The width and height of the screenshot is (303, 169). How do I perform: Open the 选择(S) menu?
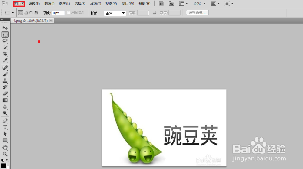pos(80,4)
